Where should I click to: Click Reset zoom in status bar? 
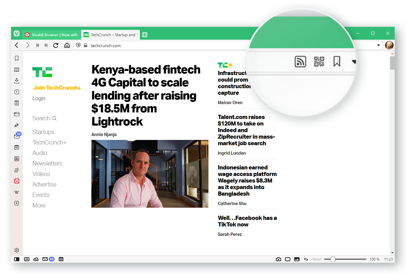pyautogui.click(x=317, y=259)
